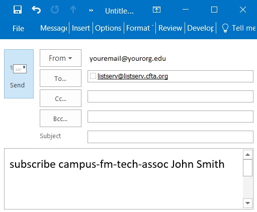Click the To... address book button
Viewport: 257px width, 212px height.
pyautogui.click(x=60, y=78)
